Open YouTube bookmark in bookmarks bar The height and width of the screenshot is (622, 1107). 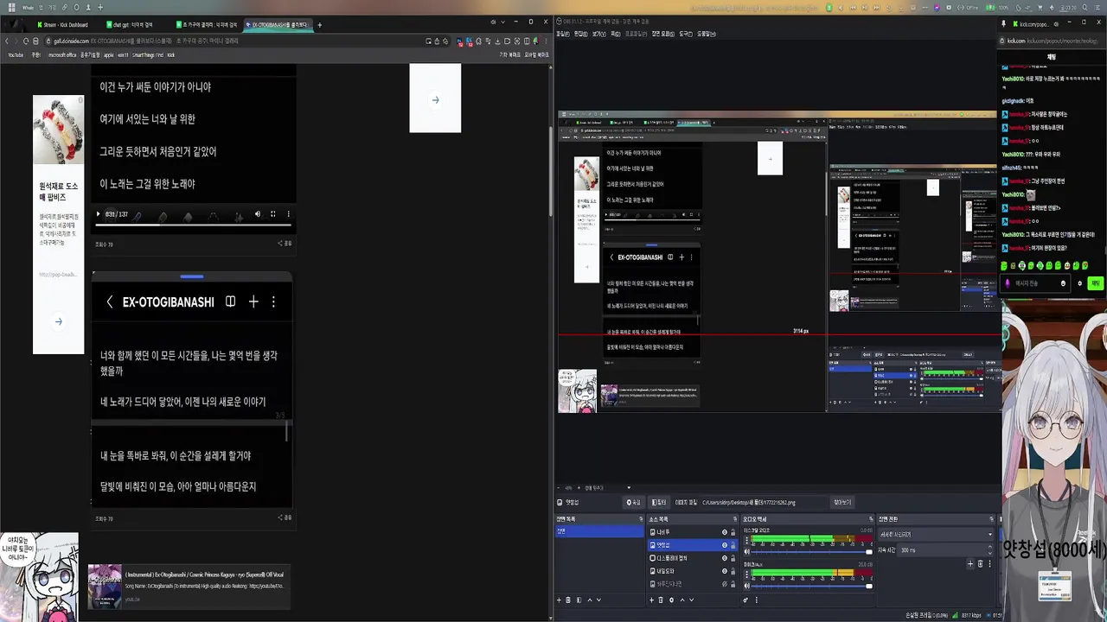point(15,54)
